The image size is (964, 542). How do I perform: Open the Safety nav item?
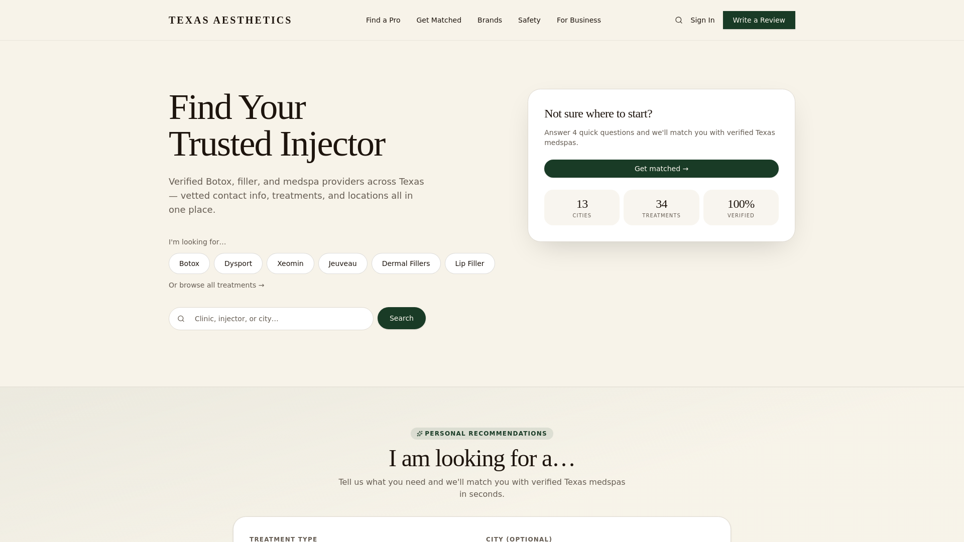[x=529, y=20]
